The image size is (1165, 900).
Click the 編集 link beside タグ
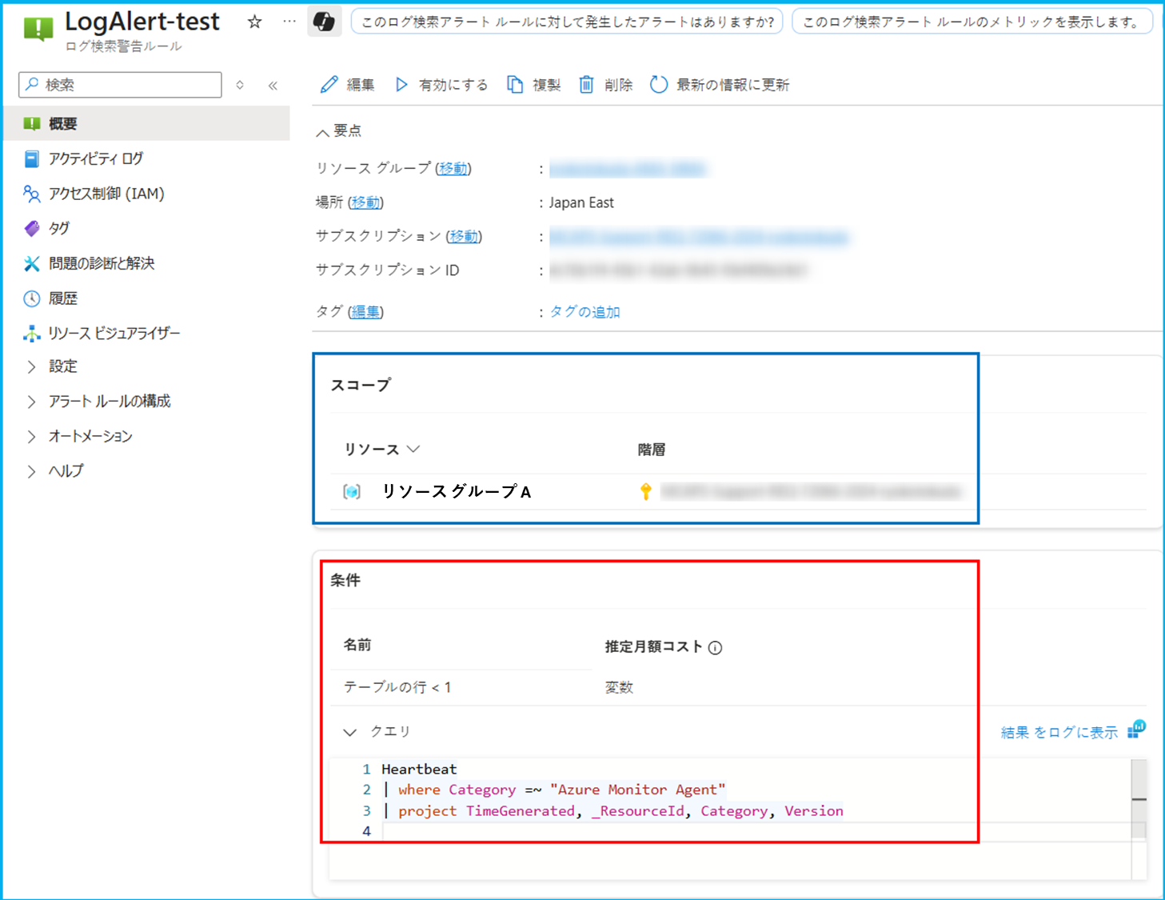[365, 312]
